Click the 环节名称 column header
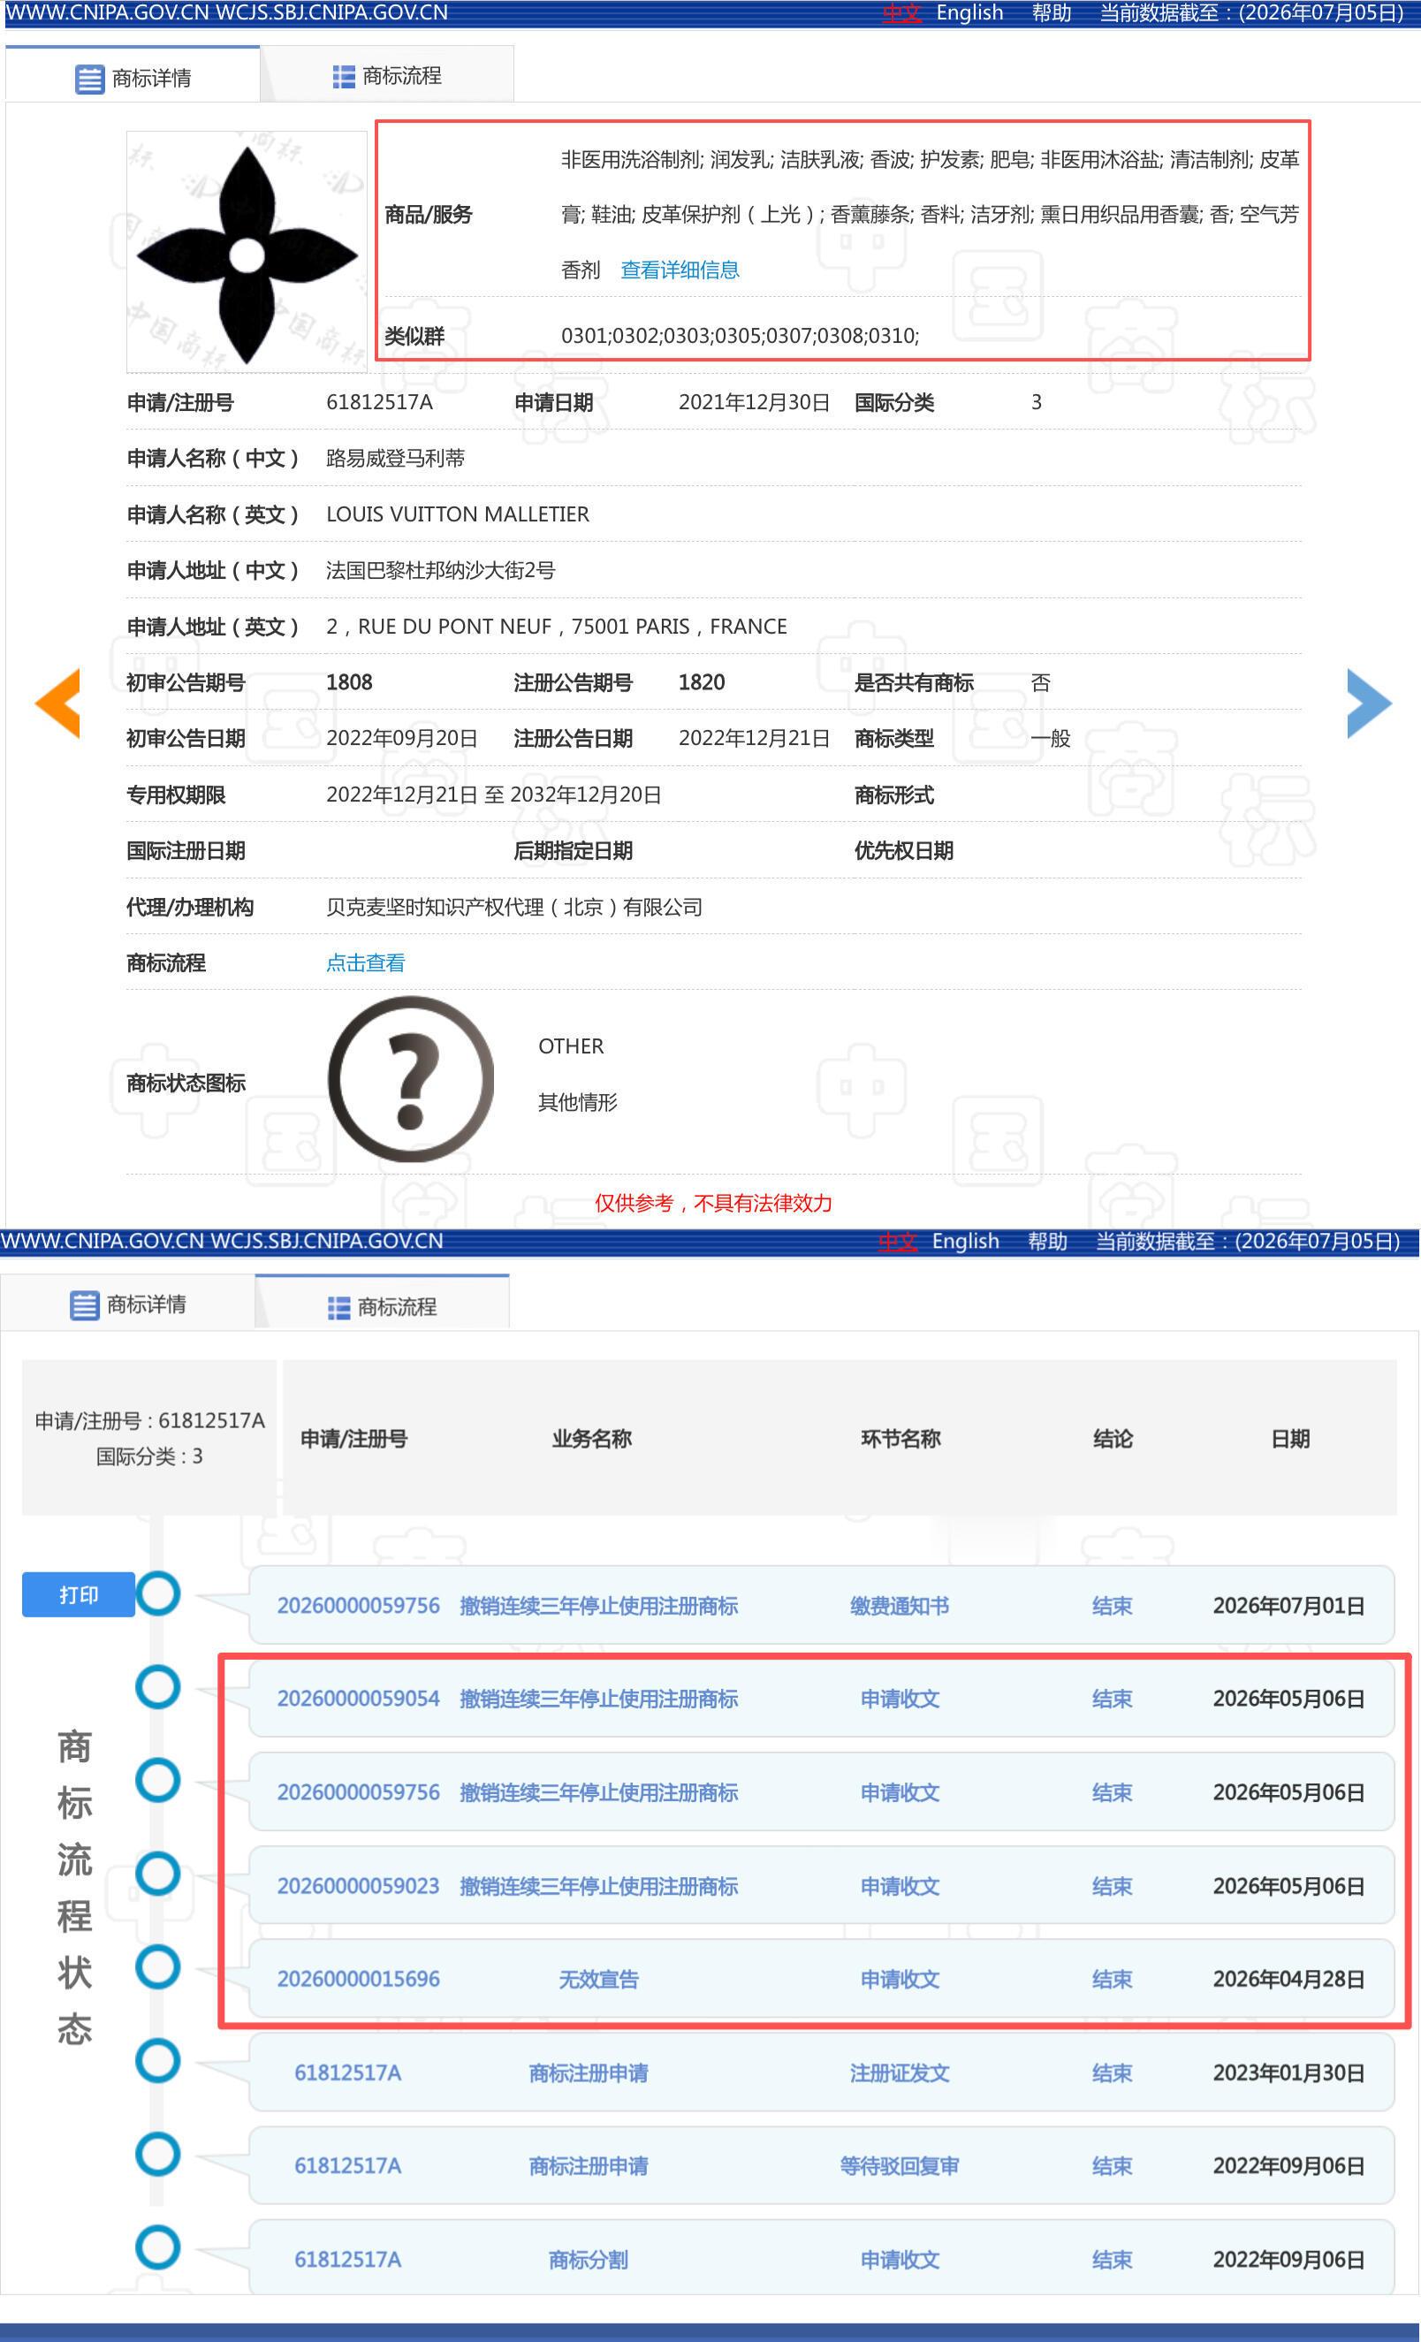 [901, 1439]
